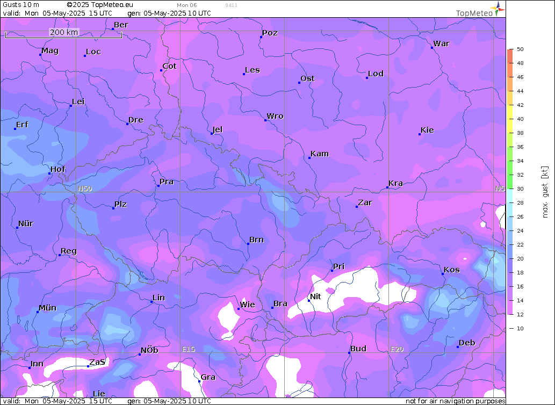The image size is (555, 405).
Task: Click the 'Mon 06' label in header
Action: (x=186, y=5)
